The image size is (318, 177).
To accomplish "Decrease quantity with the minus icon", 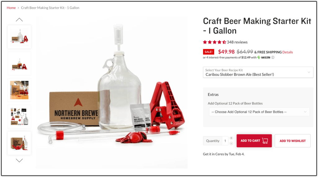I will click(x=231, y=143).
